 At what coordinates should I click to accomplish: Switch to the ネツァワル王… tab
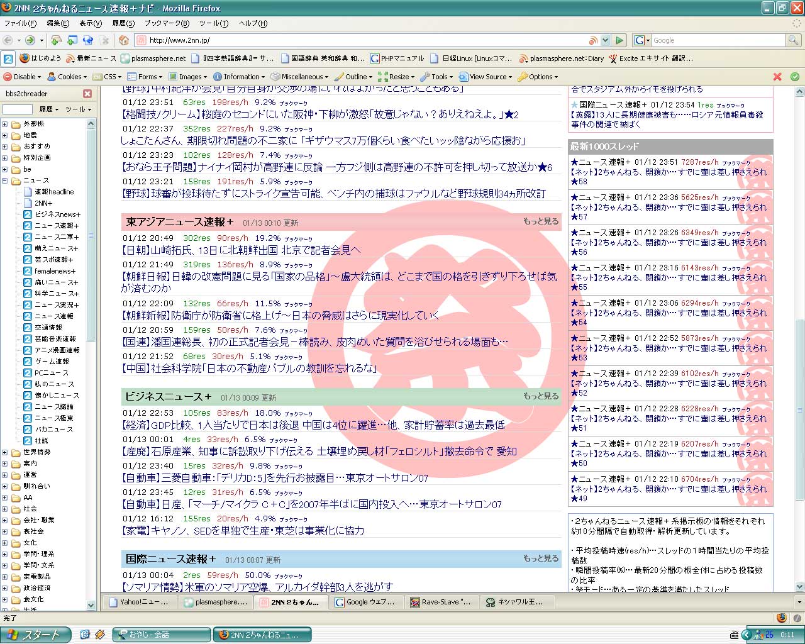[x=517, y=602]
